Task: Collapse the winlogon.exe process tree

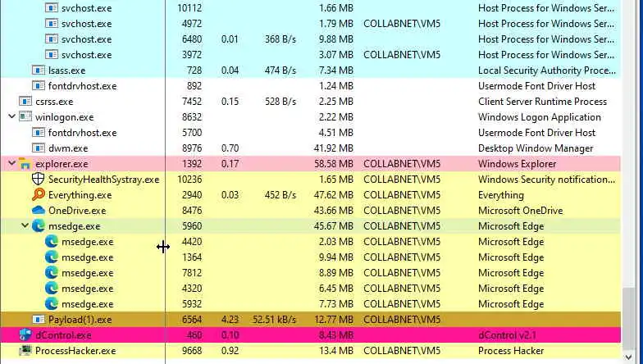Action: 11,116
